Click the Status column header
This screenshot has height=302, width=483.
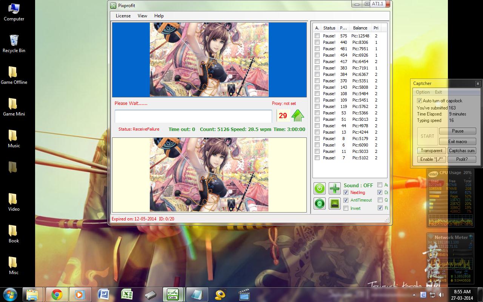(x=329, y=28)
